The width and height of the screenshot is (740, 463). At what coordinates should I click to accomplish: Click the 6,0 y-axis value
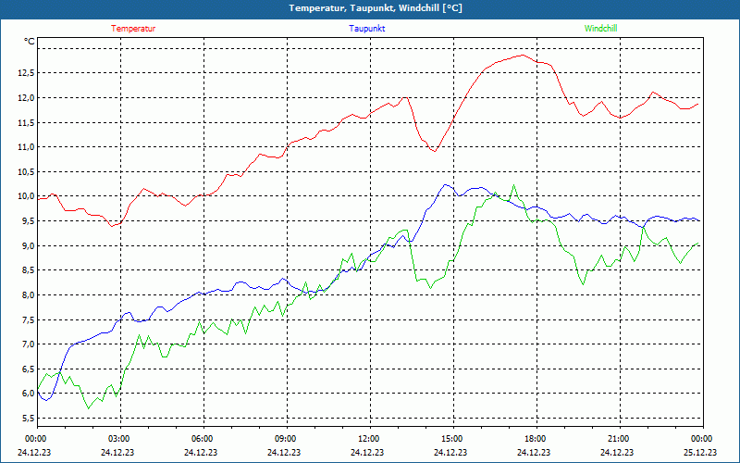click(28, 394)
